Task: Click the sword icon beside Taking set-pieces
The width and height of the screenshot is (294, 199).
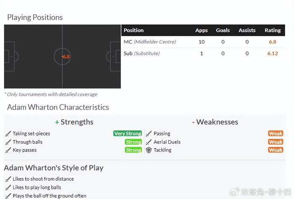Action: tap(8, 134)
